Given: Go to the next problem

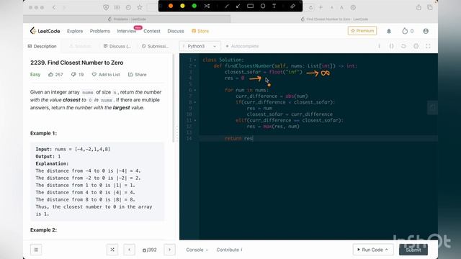Looking at the screenshot, I should click(x=170, y=250).
